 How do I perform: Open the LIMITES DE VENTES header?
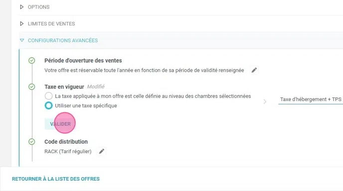51,23
